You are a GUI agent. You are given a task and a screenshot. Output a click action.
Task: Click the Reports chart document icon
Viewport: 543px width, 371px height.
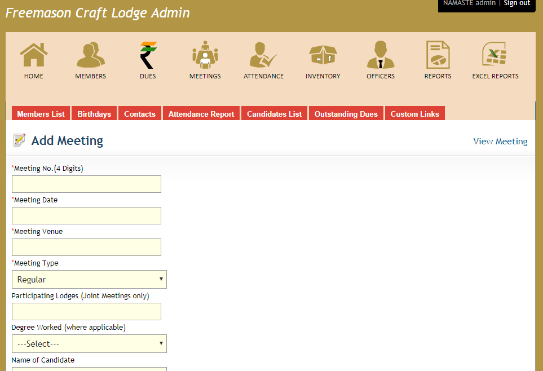tap(438, 56)
